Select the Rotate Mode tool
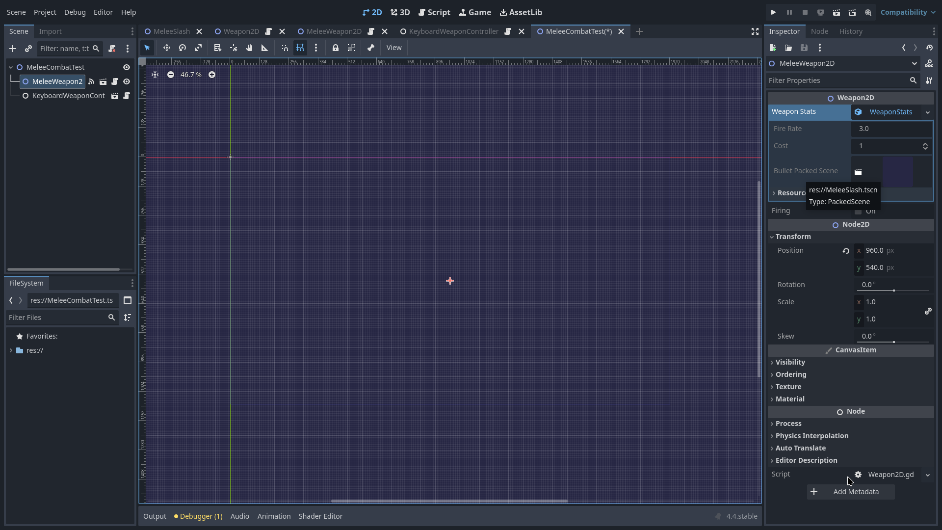This screenshot has width=942, height=530. [183, 48]
